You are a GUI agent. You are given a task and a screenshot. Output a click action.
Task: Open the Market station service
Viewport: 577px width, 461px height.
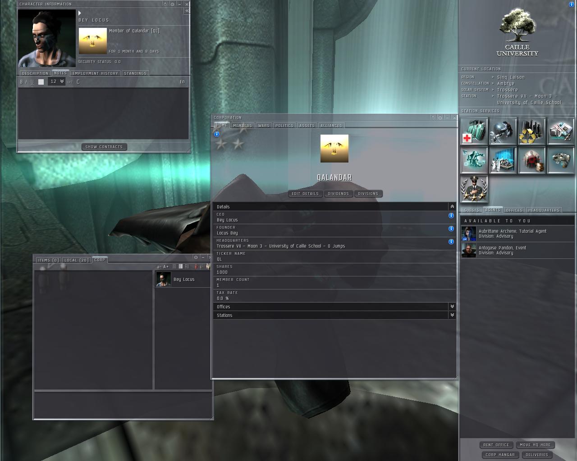click(561, 131)
